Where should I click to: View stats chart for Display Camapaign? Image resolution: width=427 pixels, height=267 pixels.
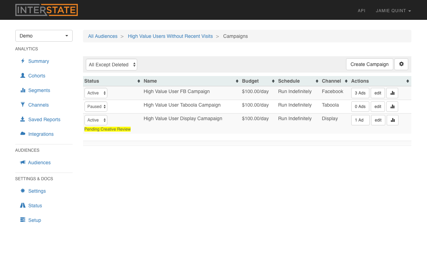click(393, 120)
